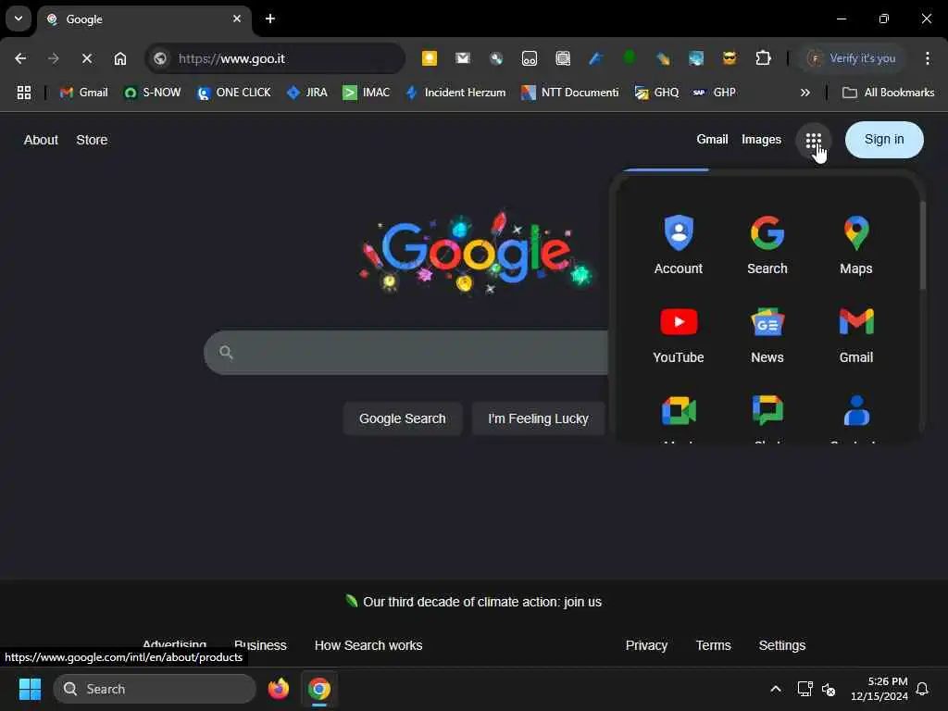Open the Google Search app icon
Image resolution: width=948 pixels, height=711 pixels.
pyautogui.click(x=767, y=244)
